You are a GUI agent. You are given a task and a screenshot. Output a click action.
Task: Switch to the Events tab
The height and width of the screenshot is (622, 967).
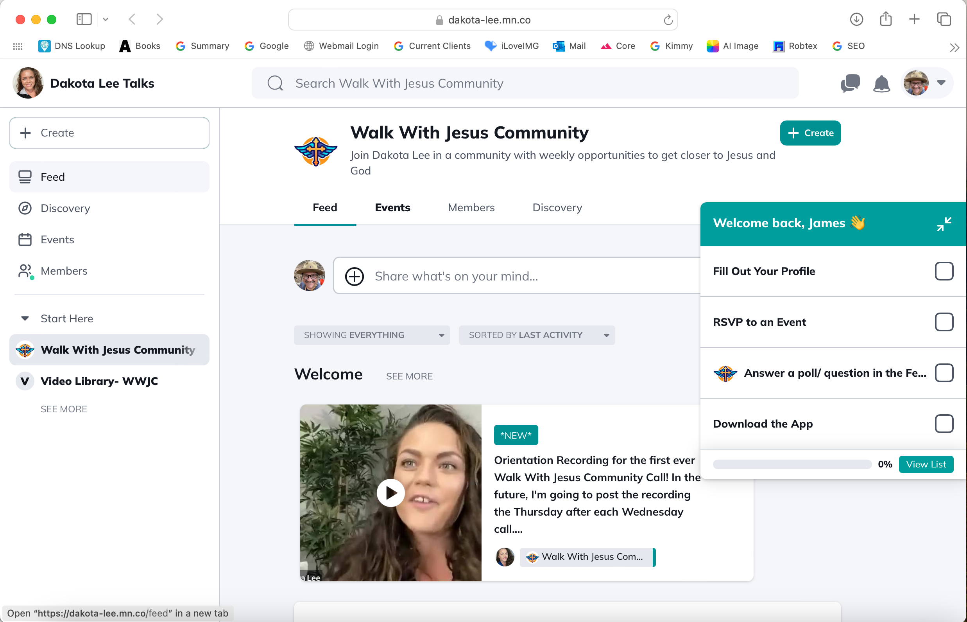[392, 208]
